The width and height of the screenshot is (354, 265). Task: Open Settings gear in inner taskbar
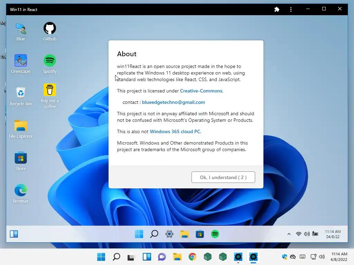[169, 234]
